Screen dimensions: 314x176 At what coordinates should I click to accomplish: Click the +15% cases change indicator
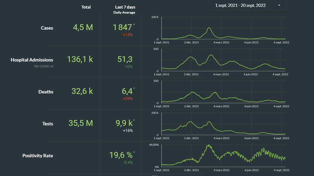(x=128, y=35)
